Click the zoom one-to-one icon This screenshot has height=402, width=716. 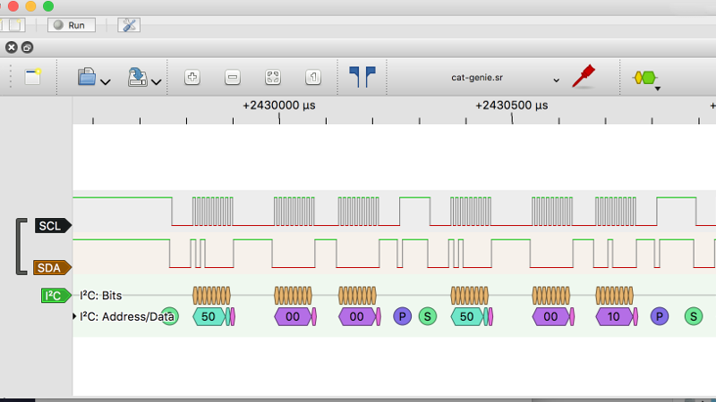(x=312, y=78)
